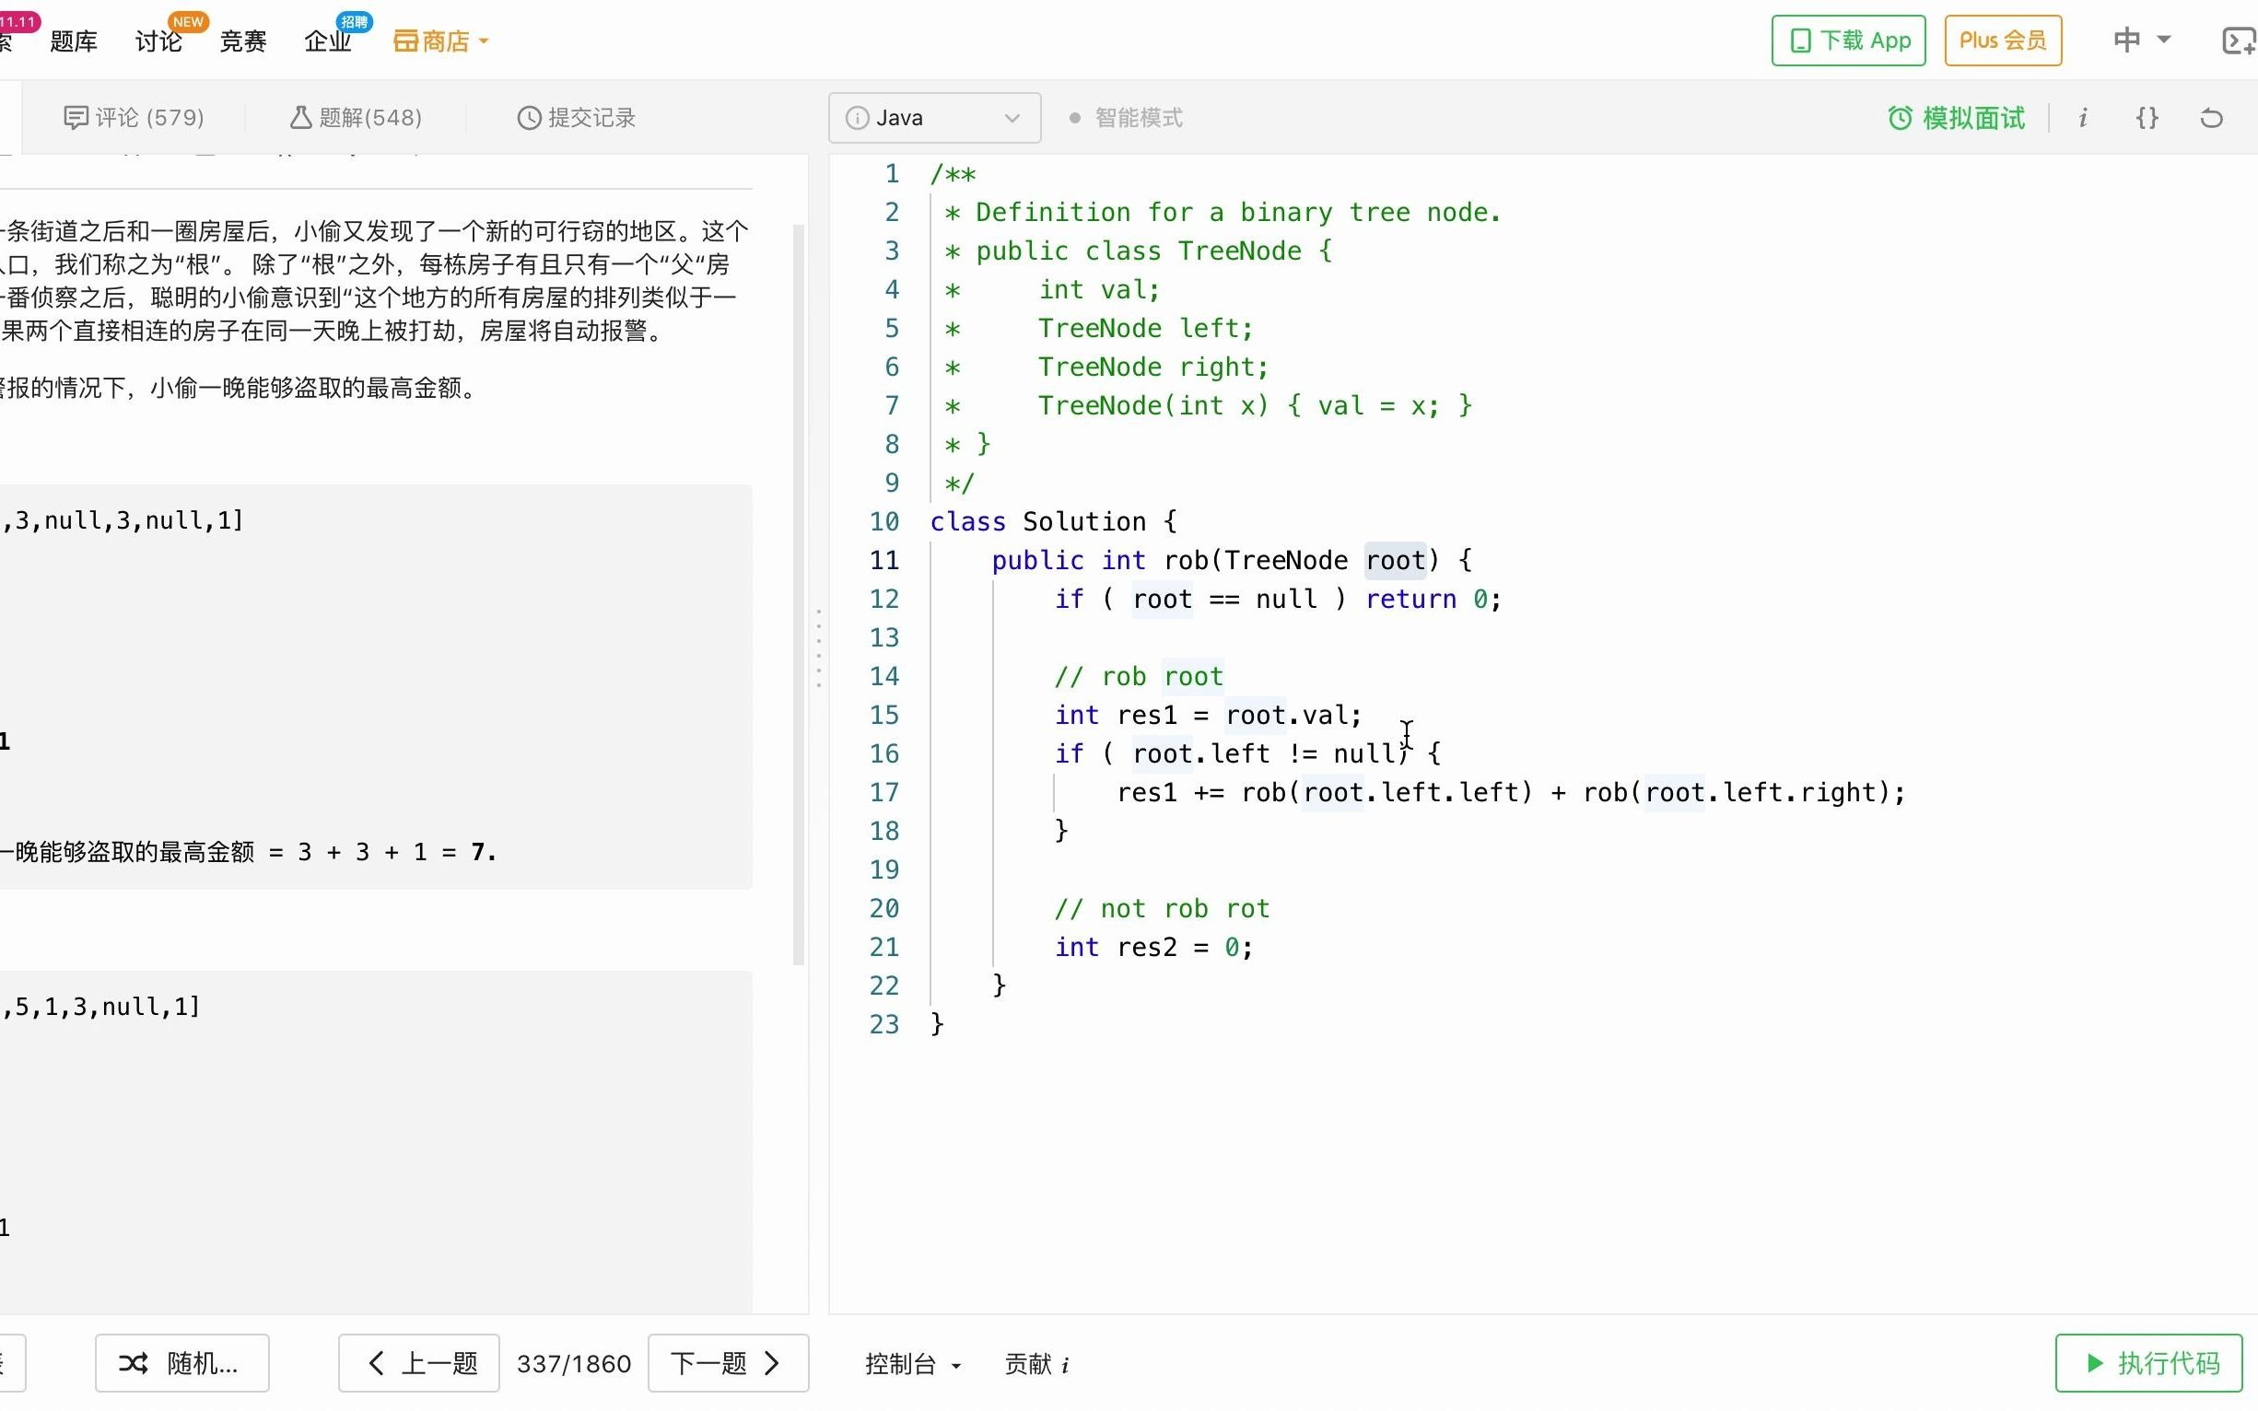Click the code format/prettify icon
This screenshot has height=1411, width=2258.
[2147, 117]
